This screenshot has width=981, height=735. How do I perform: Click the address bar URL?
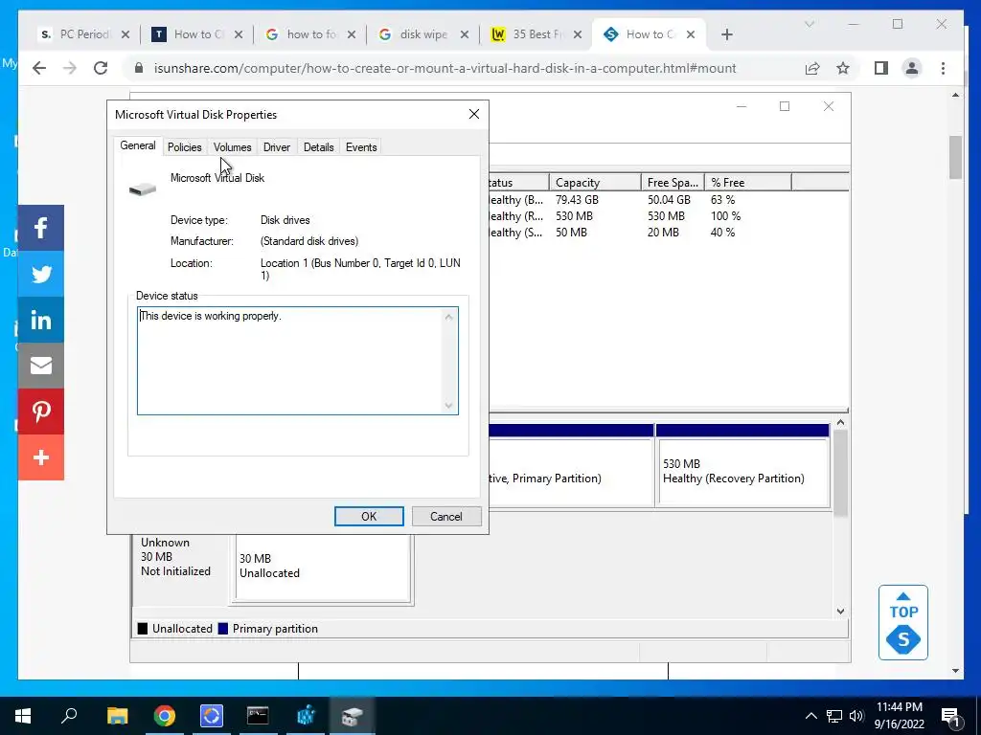[445, 68]
